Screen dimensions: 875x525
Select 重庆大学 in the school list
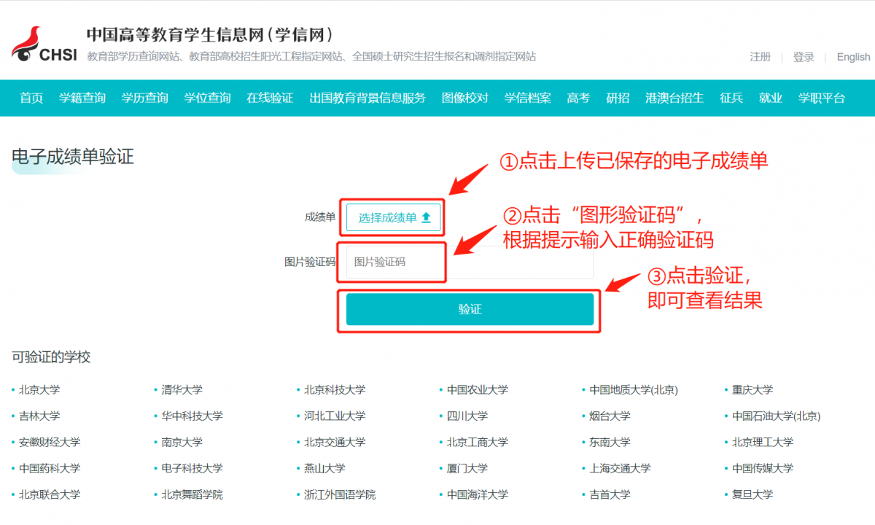coord(752,390)
